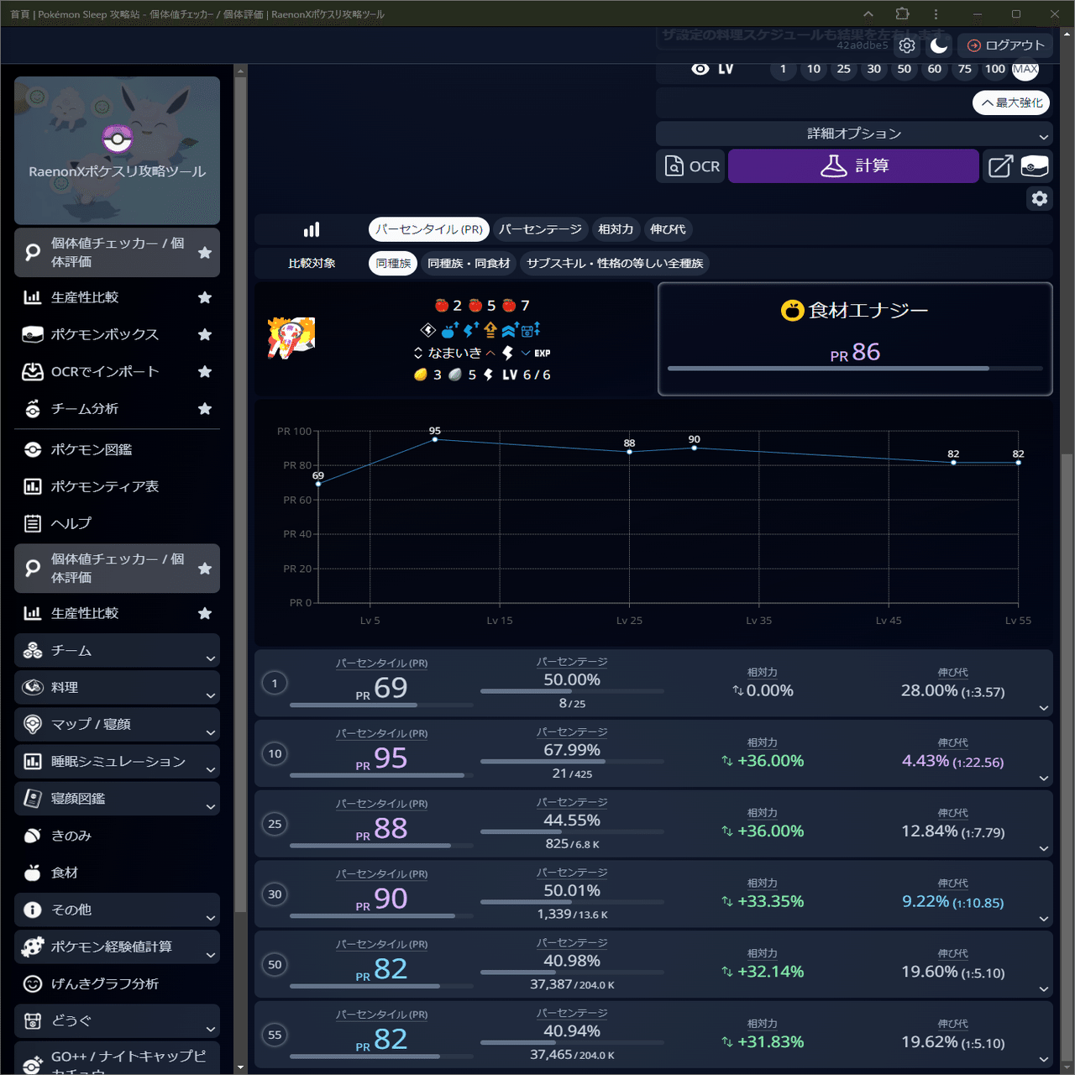Select パーセンタイル (PR) tab
The height and width of the screenshot is (1075, 1075).
pos(429,229)
